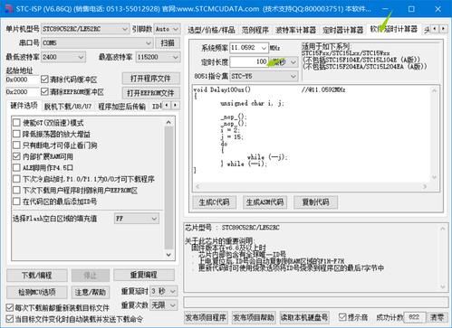Click 定时长度 100 input field
Image resolution: width=452 pixels, height=328 pixels.
click(249, 62)
